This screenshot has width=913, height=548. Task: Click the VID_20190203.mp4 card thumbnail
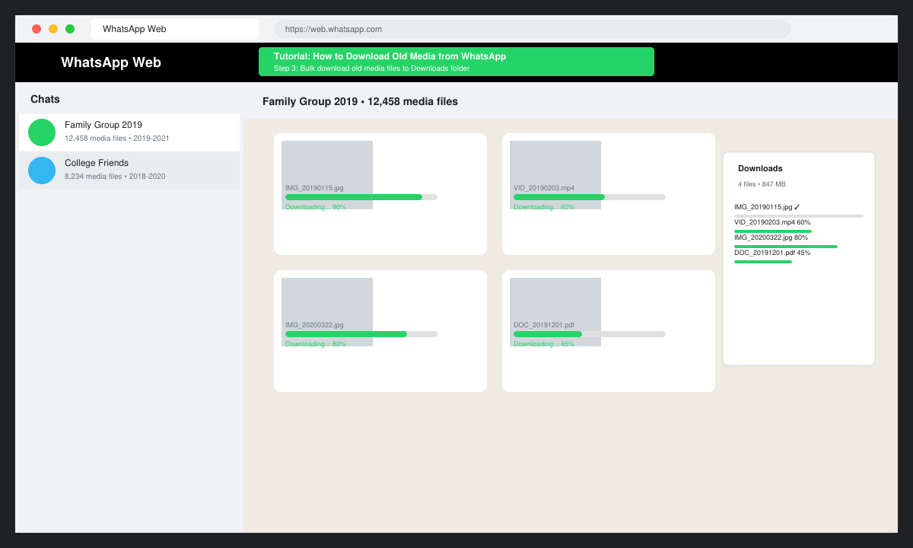555,175
